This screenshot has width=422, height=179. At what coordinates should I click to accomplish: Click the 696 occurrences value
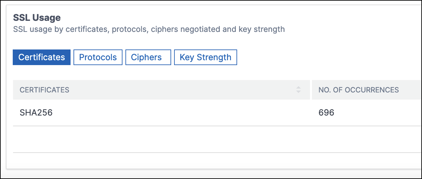(x=326, y=113)
